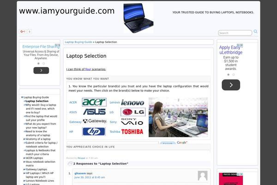Click the 'four' link in the intro sentence
This screenshot has width=277, height=185.
(88, 69)
